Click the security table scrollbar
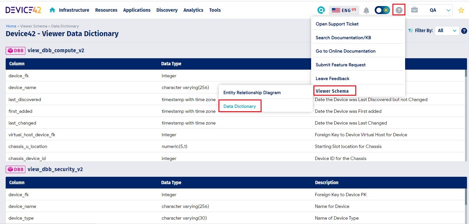This screenshot has height=224, width=469. pyautogui.click(x=466, y=206)
